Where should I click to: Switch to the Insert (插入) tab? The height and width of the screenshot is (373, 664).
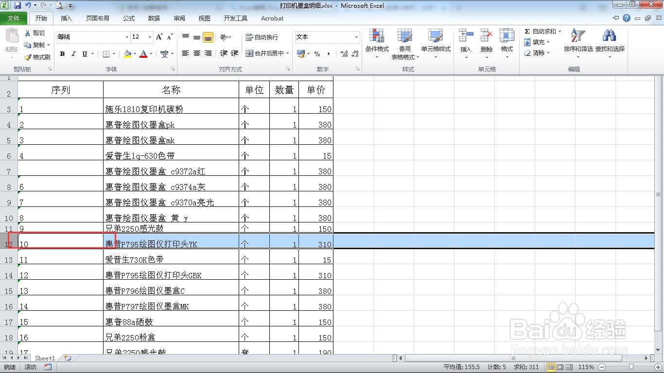[x=66, y=18]
